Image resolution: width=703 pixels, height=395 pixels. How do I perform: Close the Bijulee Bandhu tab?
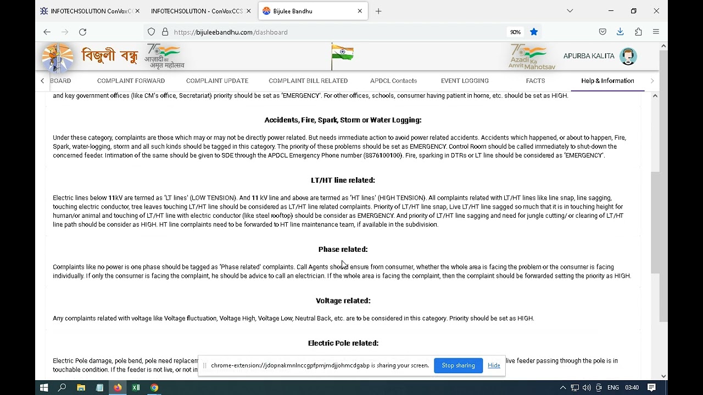pos(360,11)
